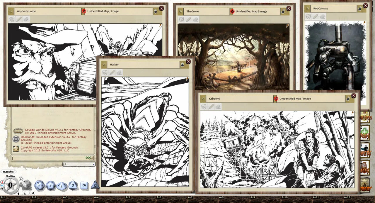The image size is (375, 203).
Task: Click the link icon beside Husker title
Action: point(104,64)
